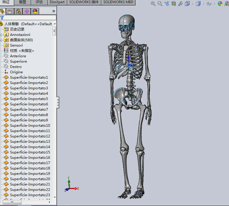The width and height of the screenshot is (229, 206).
Task: Open the PropertyManager tab
Action: coord(10,11)
